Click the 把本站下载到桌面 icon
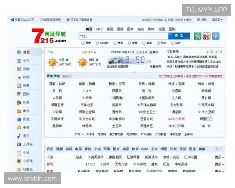The width and height of the screenshot is (235, 188). [x=68, y=20]
